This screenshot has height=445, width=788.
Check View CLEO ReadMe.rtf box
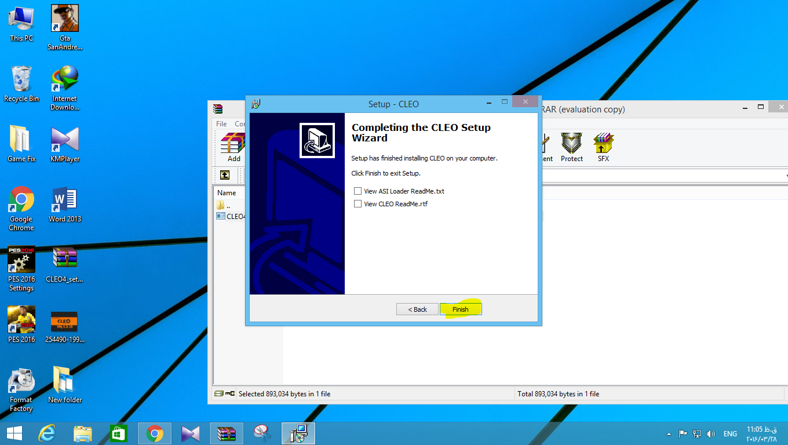pos(357,204)
